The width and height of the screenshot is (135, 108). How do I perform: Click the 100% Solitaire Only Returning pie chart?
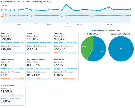click(121, 49)
